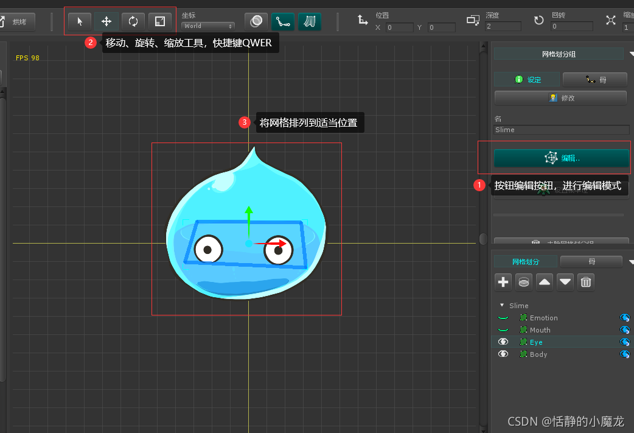Screen dimensions: 634x433
Task: Click the green mesh icon beside Eye
Action: pos(523,342)
